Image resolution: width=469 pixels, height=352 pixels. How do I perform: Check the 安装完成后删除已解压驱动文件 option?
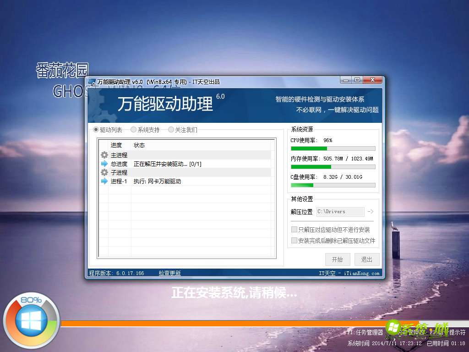coord(294,240)
